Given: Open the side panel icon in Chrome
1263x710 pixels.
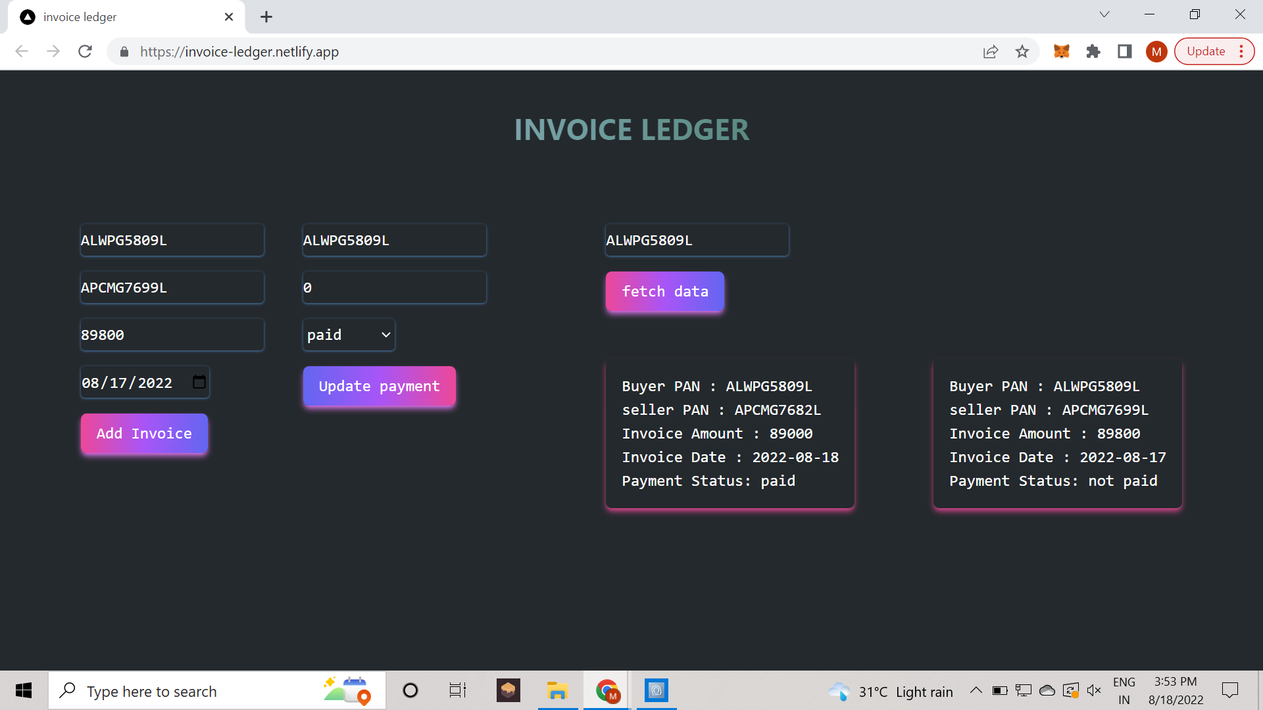Looking at the screenshot, I should click(1124, 51).
